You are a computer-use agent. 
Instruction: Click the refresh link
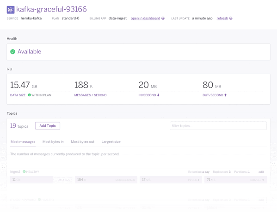click(x=222, y=18)
